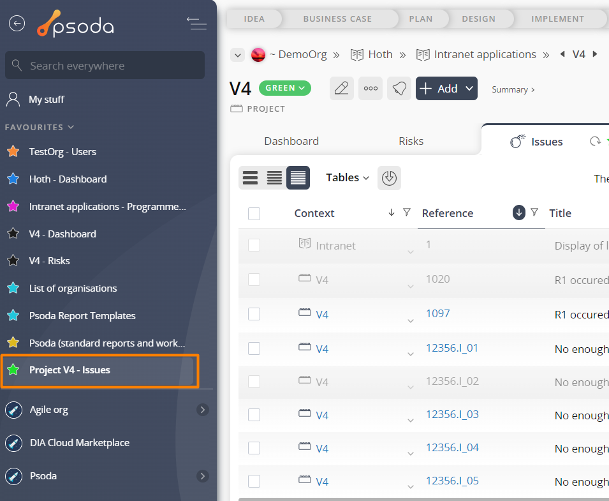The width and height of the screenshot is (609, 501).
Task: Toggle the Reference column sort arrow
Action: tap(519, 213)
